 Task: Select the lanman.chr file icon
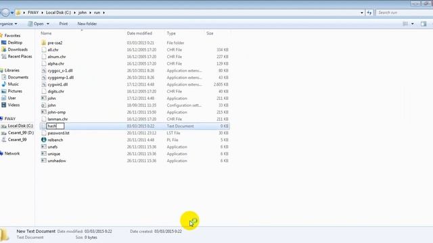(x=43, y=119)
